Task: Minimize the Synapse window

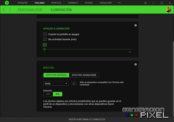Action: [x=154, y=3]
